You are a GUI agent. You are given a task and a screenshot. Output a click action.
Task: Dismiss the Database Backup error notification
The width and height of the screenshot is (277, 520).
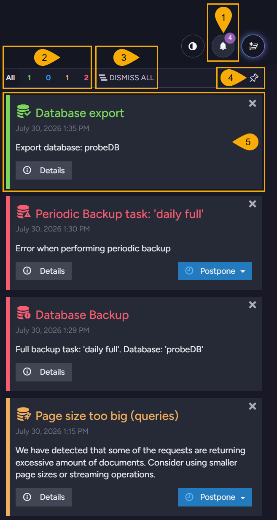click(253, 305)
